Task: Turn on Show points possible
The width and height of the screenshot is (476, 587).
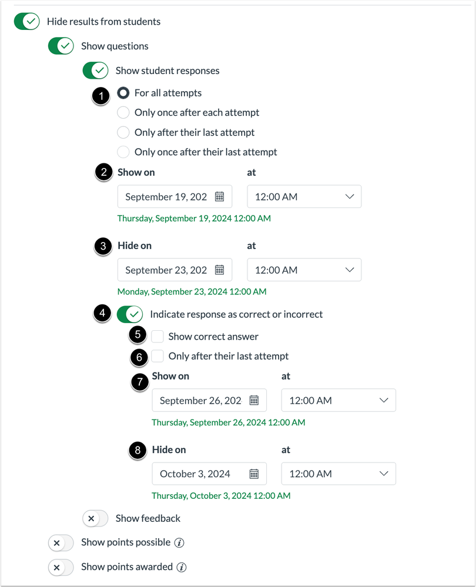Action: (x=61, y=543)
